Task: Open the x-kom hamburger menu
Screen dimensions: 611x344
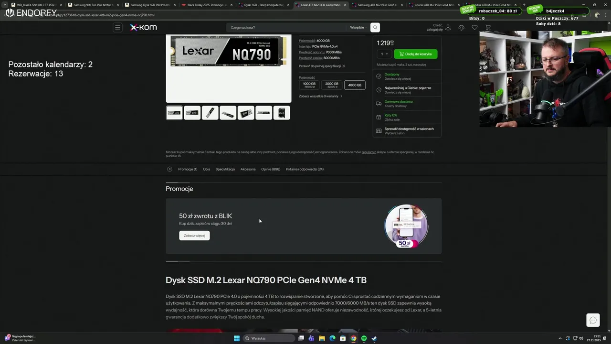Action: tap(117, 27)
